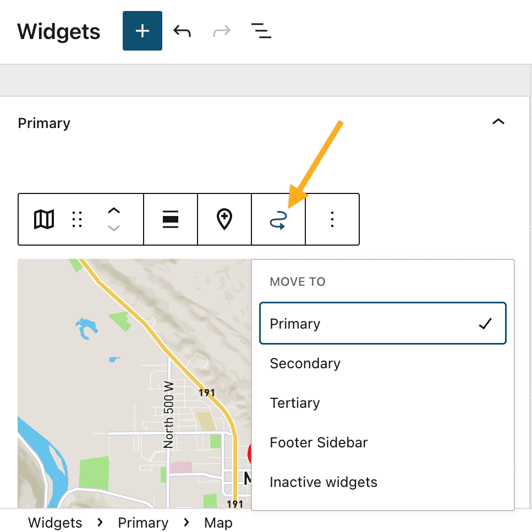Select Secondary in the Move to menu

pyautogui.click(x=305, y=363)
